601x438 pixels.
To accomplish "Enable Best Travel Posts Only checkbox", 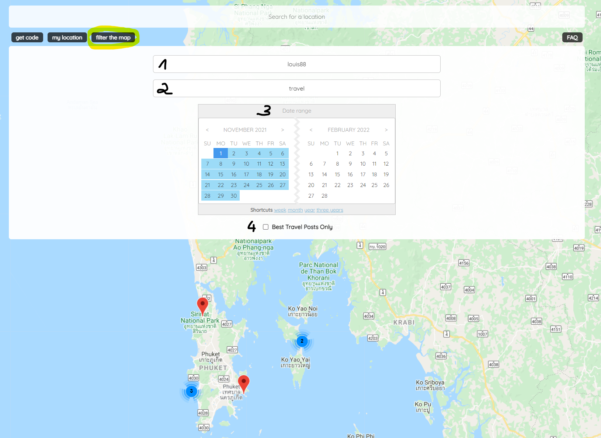I will tap(265, 227).
